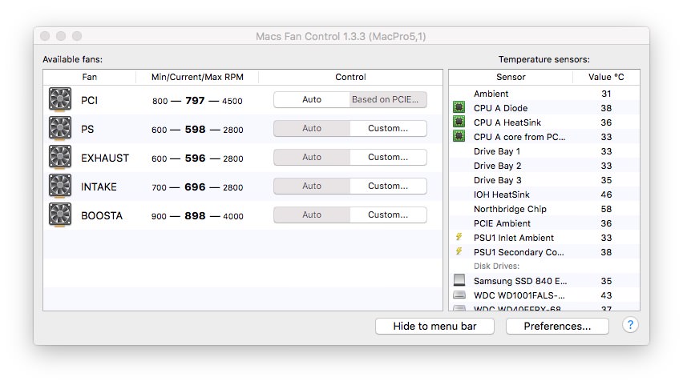Click INTAKE current speed value 696
The image size is (683, 385).
click(195, 186)
